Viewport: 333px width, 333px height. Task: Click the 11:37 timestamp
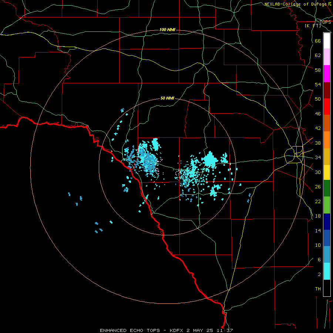225,330
